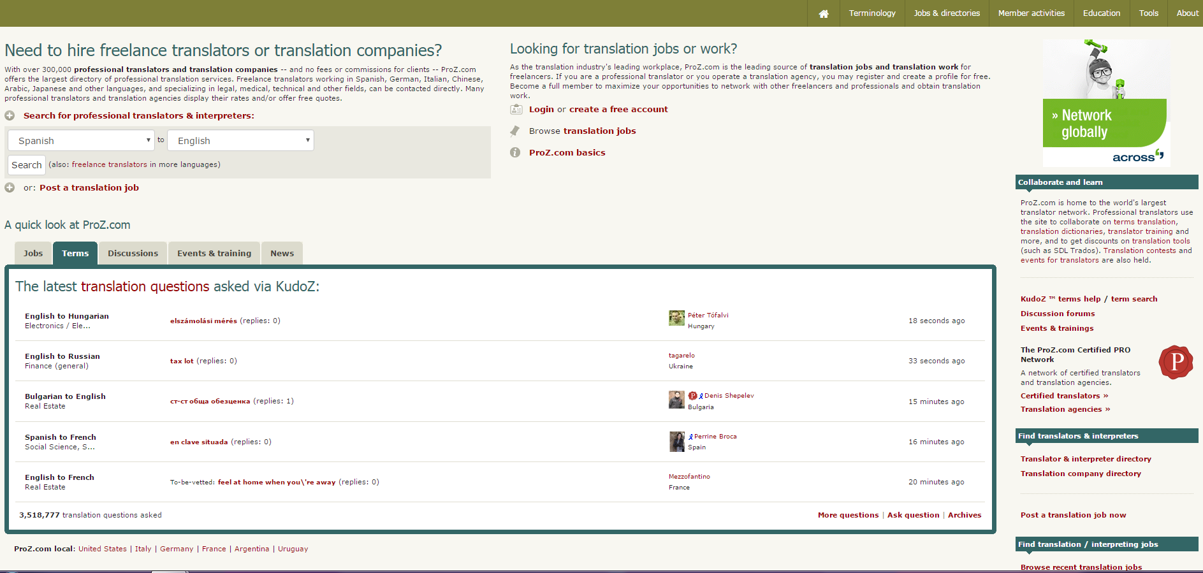Screen dimensions: 1203x573
Task: Open the Tools menu
Action: (1149, 13)
